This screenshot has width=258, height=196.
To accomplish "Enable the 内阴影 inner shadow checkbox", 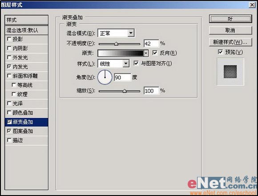I will click(9, 48).
